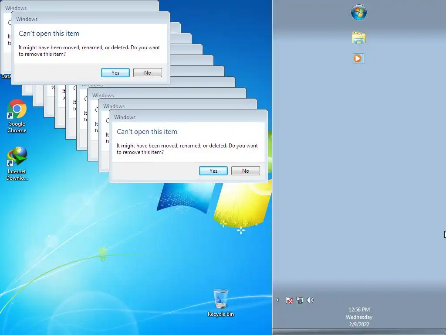
Task: Click No in the front-most dialog
Action: click(x=246, y=171)
